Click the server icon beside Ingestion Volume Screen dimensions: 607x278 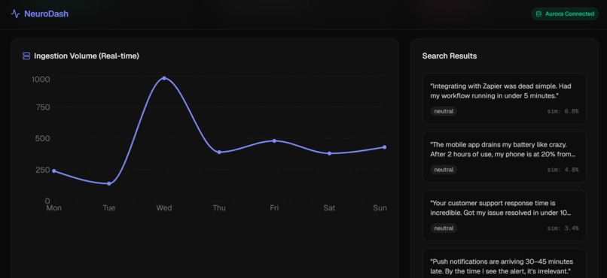(x=26, y=56)
